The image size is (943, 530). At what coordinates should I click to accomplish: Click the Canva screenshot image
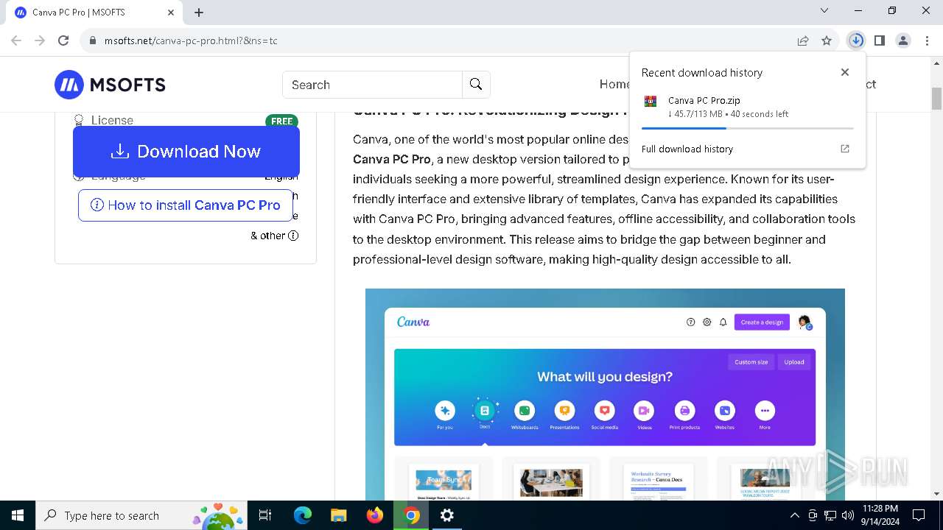pos(605,394)
